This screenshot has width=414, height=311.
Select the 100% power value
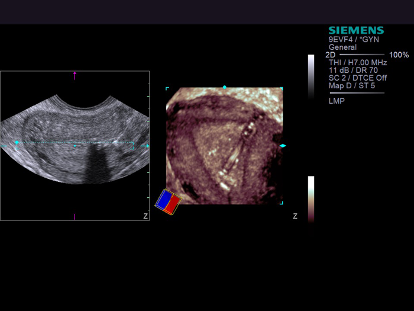(399, 55)
